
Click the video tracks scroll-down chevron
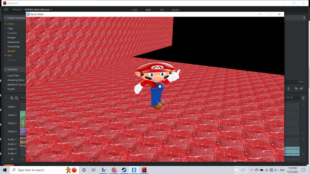click(303, 133)
